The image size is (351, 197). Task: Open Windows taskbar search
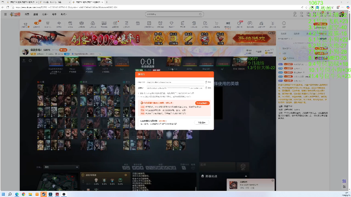pos(10,194)
